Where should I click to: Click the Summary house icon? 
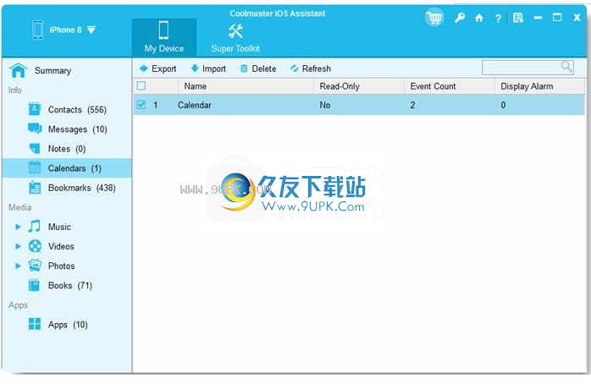19,70
